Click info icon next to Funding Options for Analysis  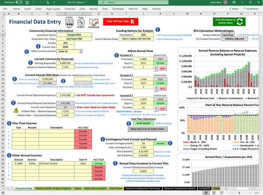158,30
